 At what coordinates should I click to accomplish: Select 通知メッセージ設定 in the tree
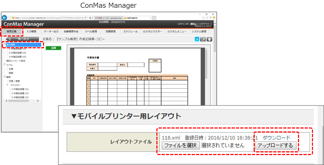(x=16, y=61)
